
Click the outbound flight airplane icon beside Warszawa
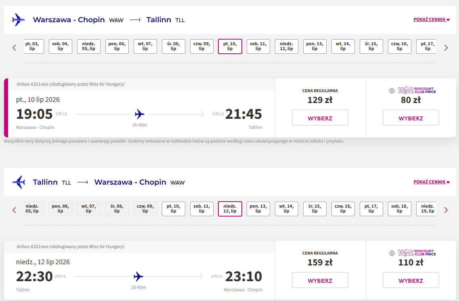point(19,20)
